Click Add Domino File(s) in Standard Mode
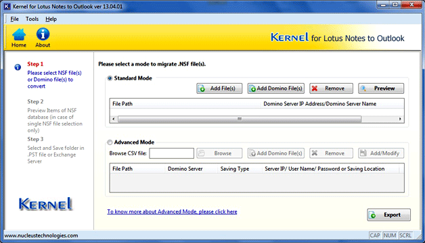The width and height of the screenshot is (425, 243). [x=276, y=88]
